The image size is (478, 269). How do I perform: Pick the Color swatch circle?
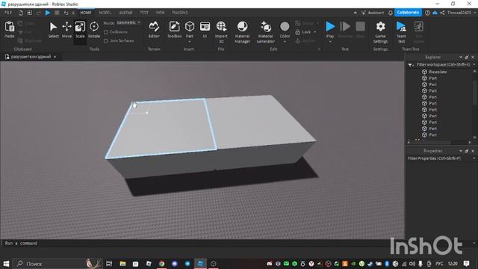(285, 27)
